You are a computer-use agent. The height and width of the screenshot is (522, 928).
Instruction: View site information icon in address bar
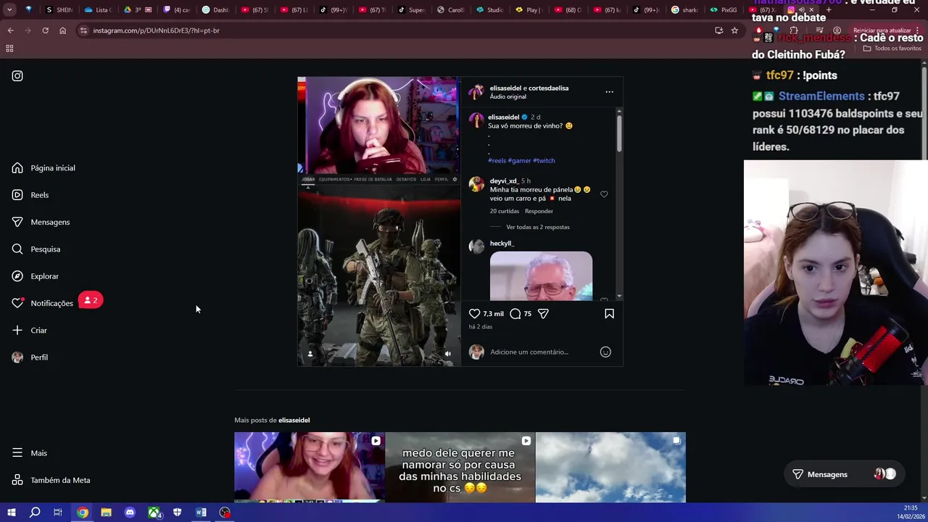[83, 30]
